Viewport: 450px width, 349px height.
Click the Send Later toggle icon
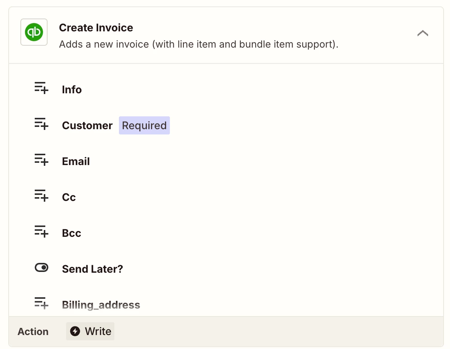41,268
